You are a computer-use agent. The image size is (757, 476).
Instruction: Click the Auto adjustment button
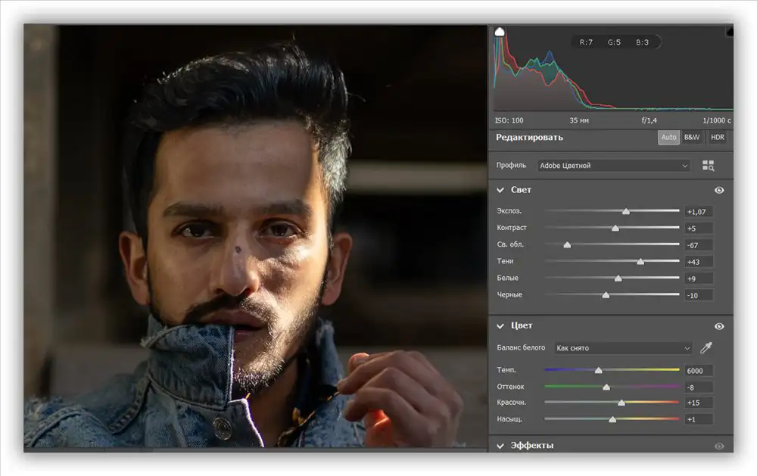(668, 137)
